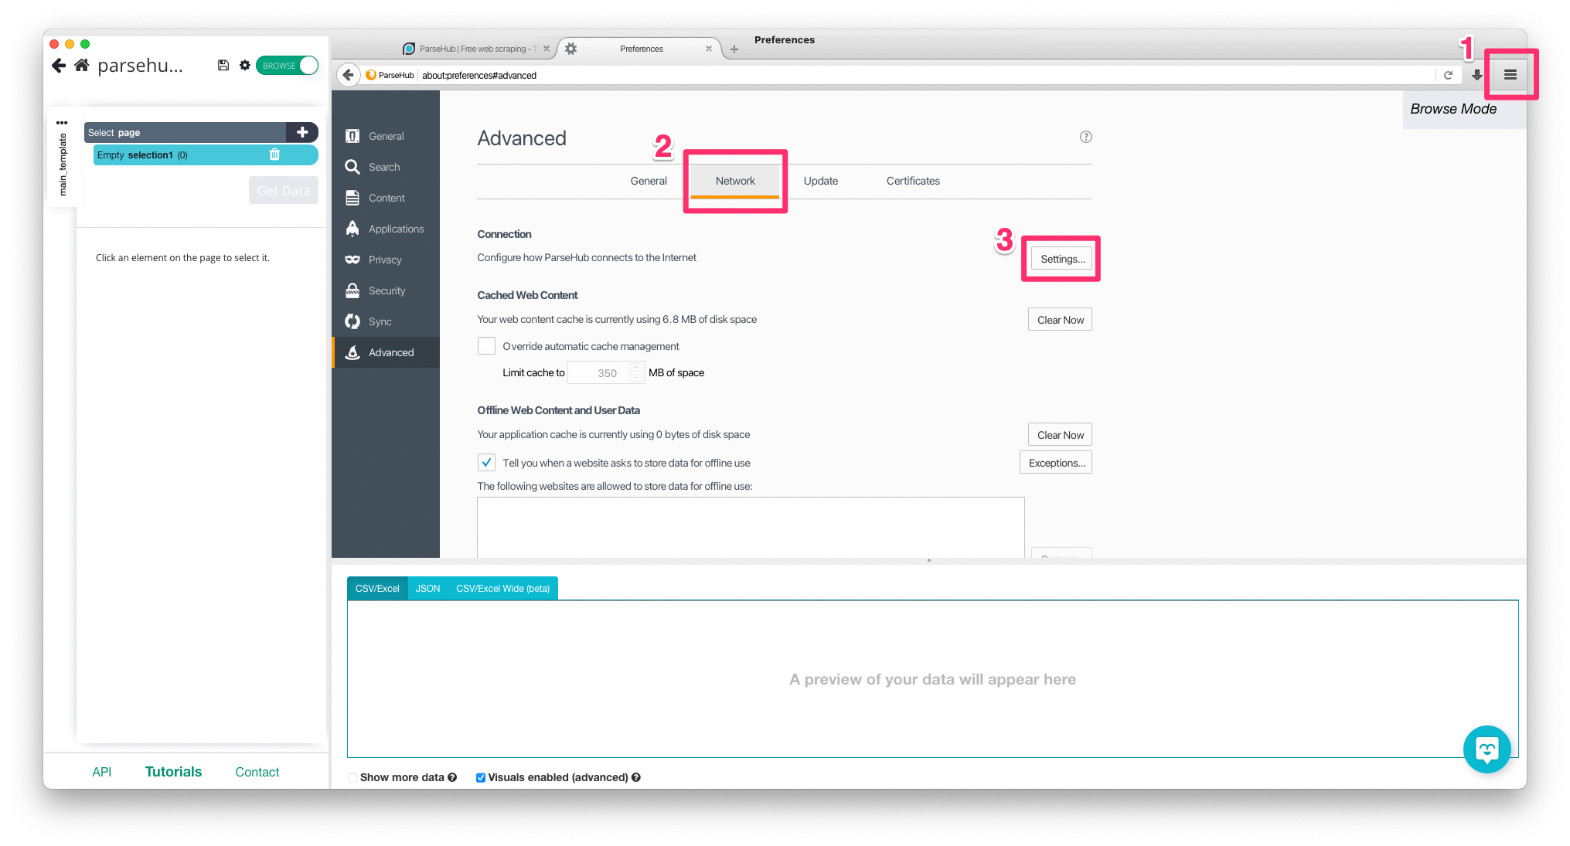Open the hamburger menu in browser toolbar
The width and height of the screenshot is (1570, 846).
tap(1510, 75)
